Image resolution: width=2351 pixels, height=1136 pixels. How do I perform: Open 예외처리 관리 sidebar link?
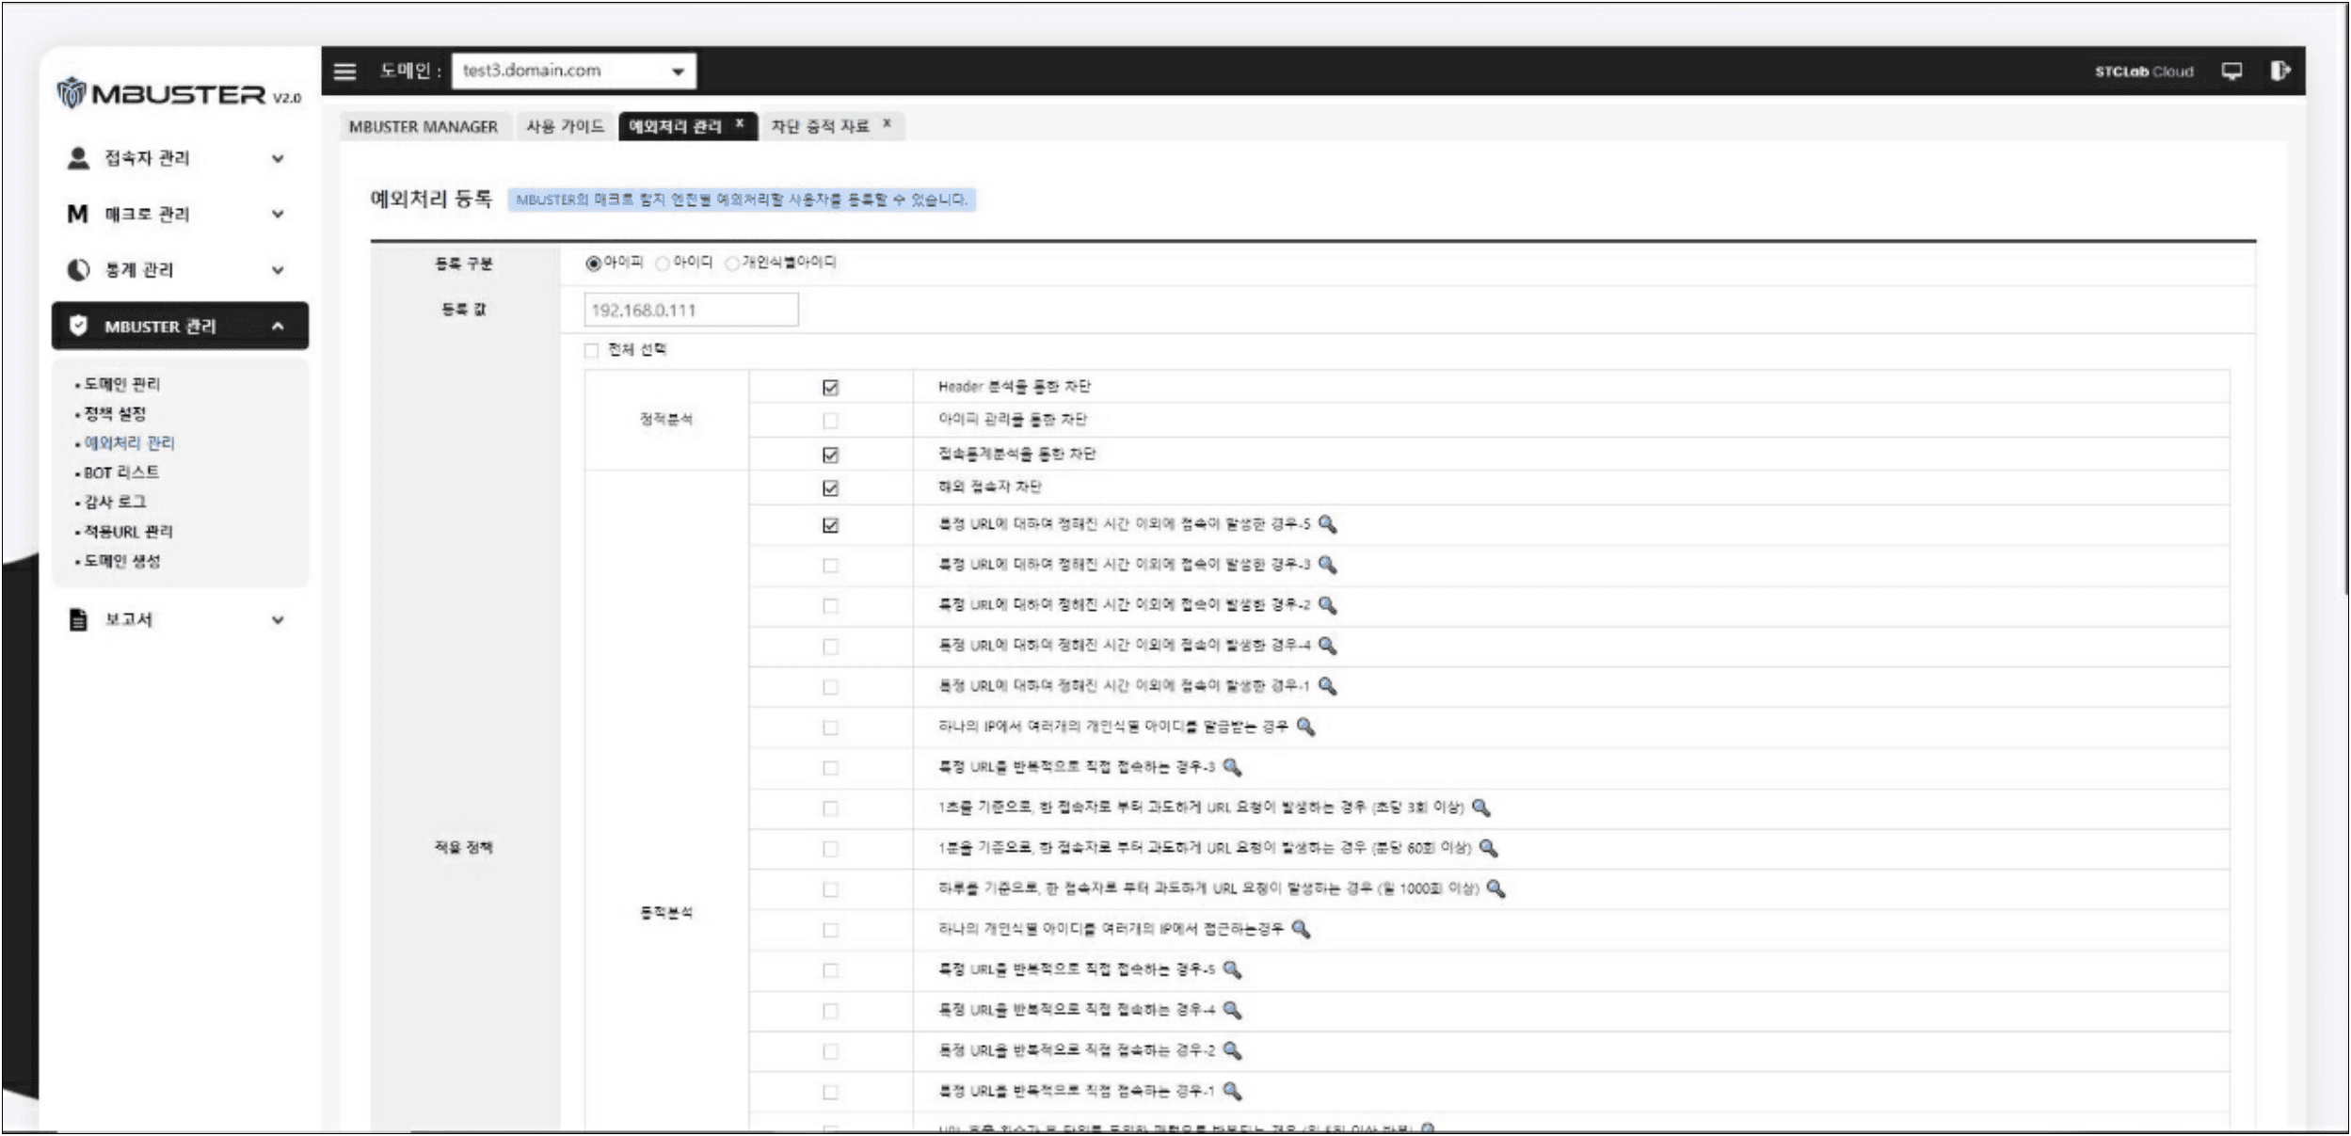pyautogui.click(x=129, y=443)
